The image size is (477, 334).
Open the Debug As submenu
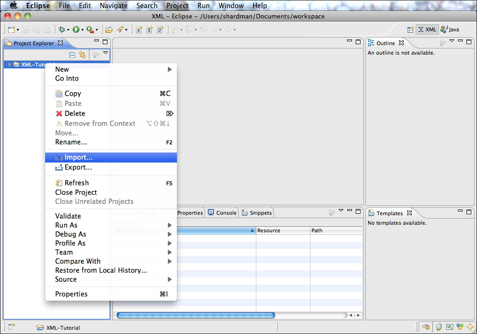coord(111,234)
